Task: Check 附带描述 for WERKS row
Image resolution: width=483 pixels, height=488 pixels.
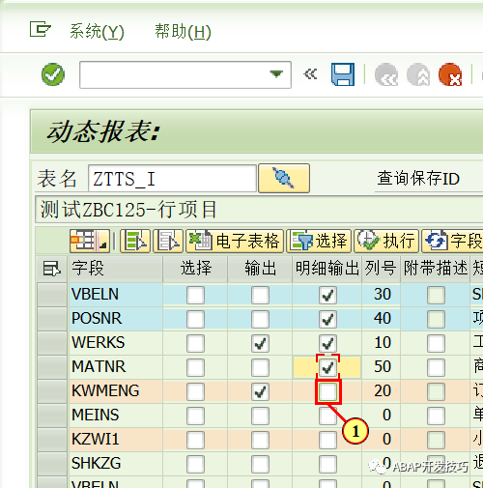Action: click(x=436, y=343)
